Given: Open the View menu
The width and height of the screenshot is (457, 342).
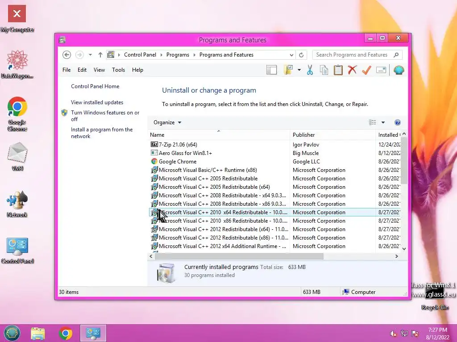Looking at the screenshot, I should [x=99, y=70].
